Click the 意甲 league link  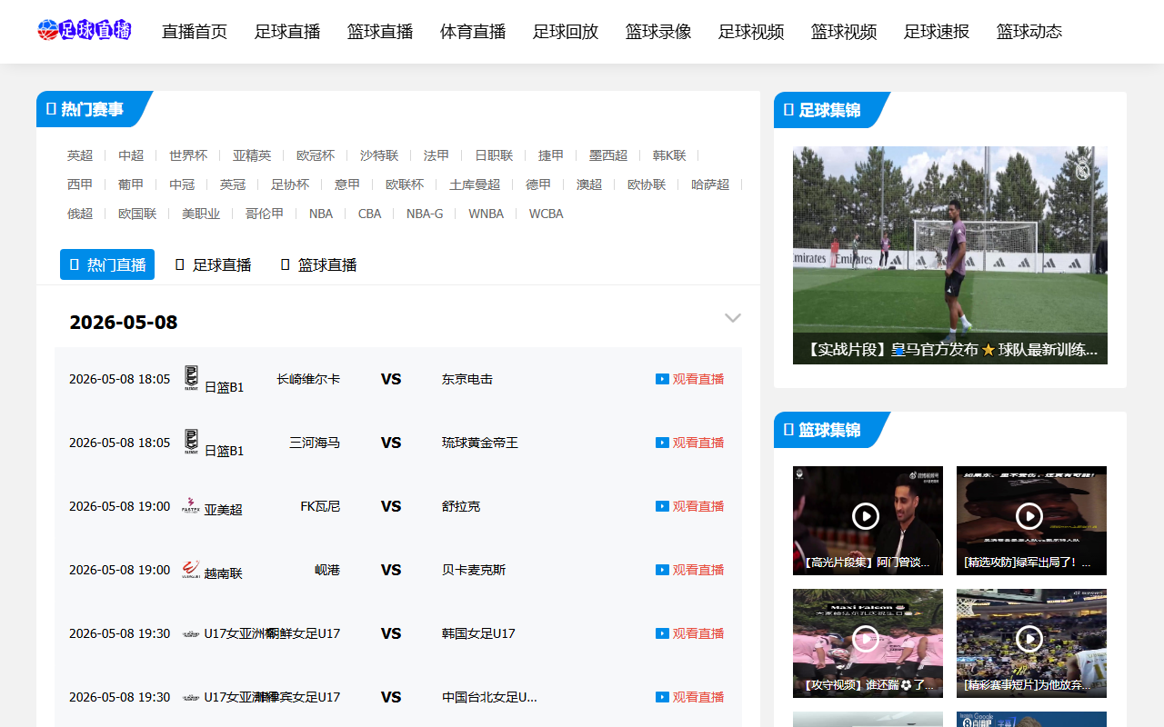347,184
